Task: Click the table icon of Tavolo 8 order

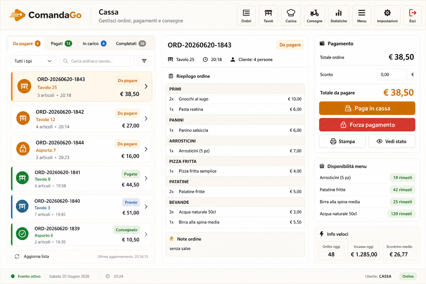Action: point(22,178)
